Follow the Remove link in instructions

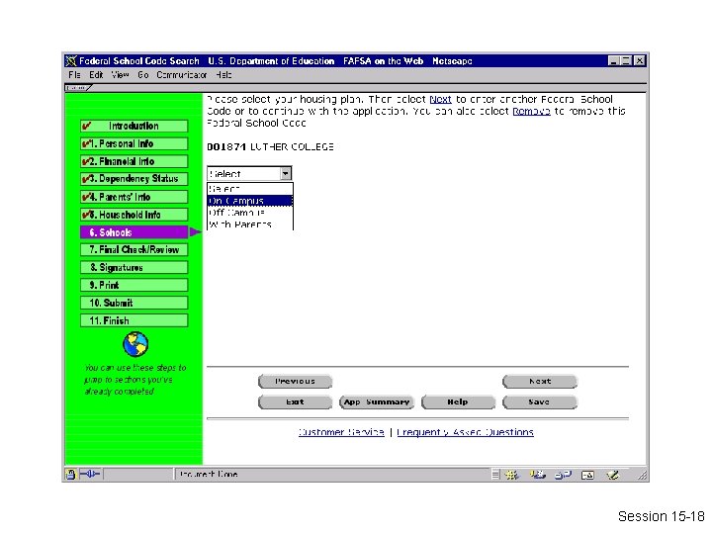tap(531, 111)
